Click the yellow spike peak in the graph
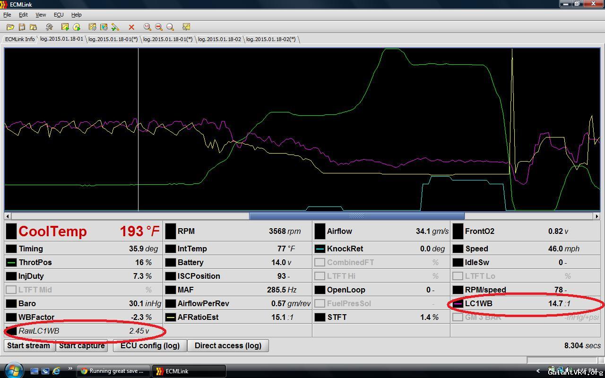The height and width of the screenshot is (378, 605). [x=512, y=51]
